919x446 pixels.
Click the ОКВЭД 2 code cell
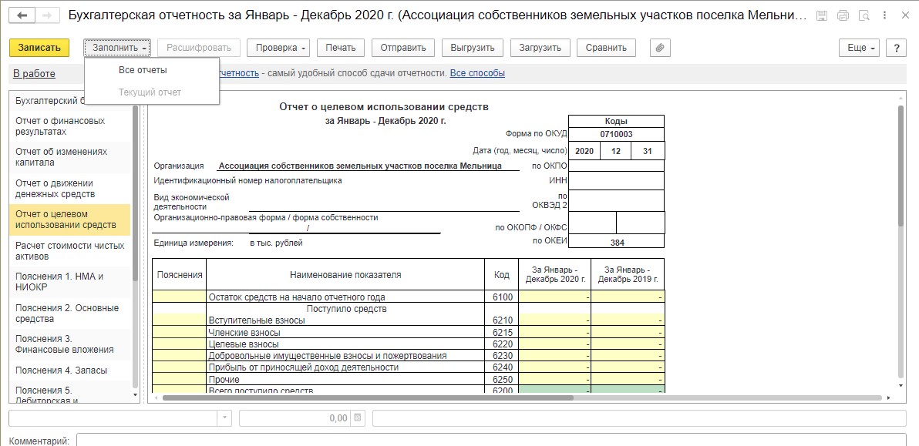pos(616,201)
